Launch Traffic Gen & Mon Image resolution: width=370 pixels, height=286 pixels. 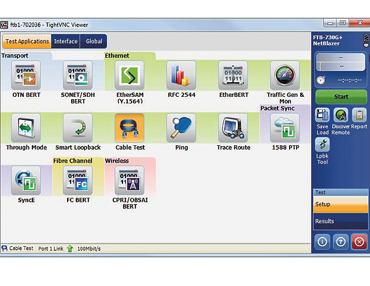coord(285,76)
